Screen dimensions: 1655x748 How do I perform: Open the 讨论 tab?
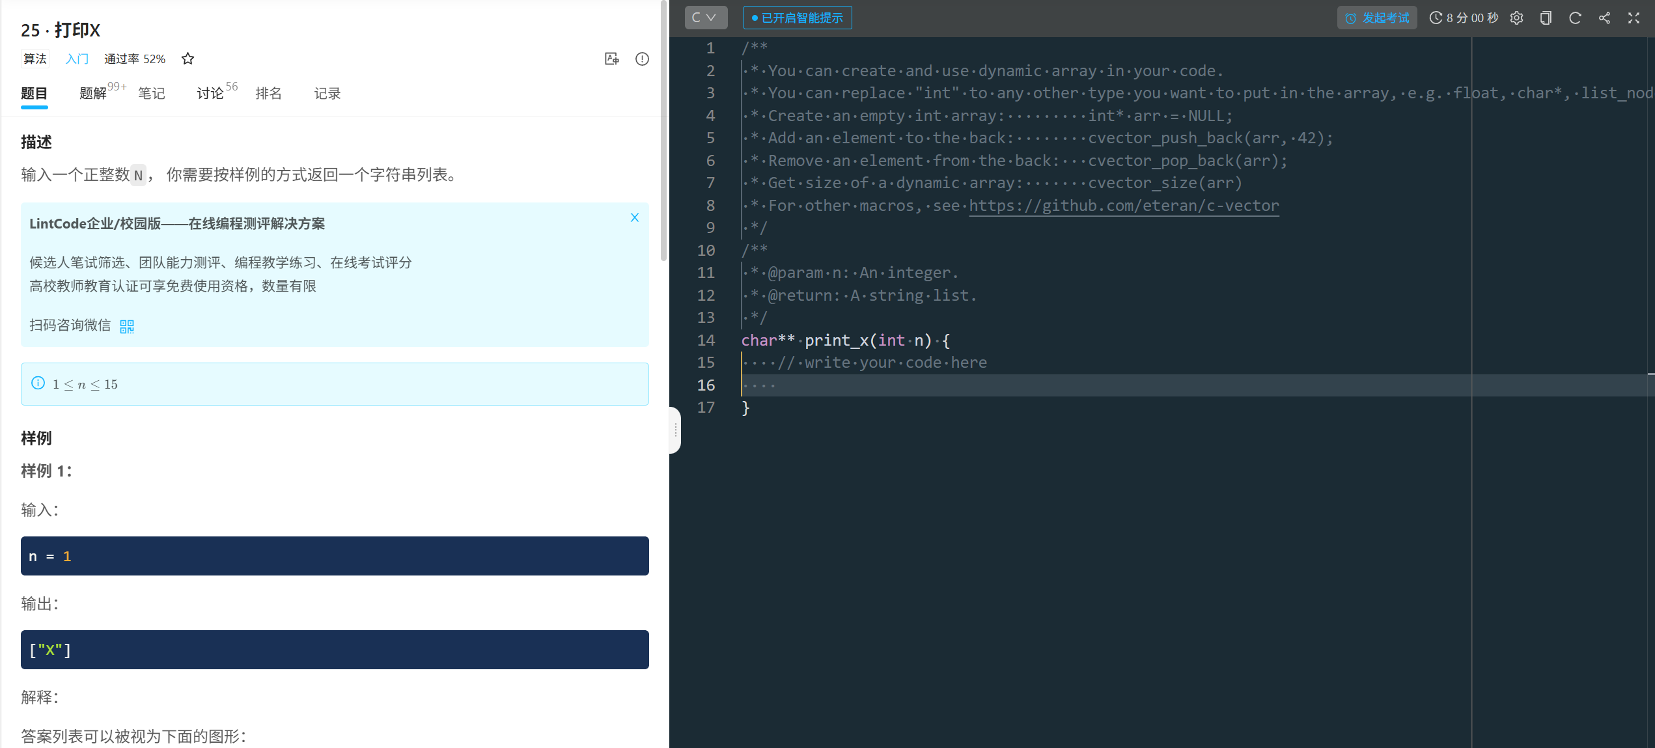210,93
